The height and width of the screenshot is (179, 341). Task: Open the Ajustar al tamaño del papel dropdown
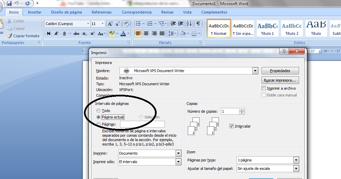(296, 169)
